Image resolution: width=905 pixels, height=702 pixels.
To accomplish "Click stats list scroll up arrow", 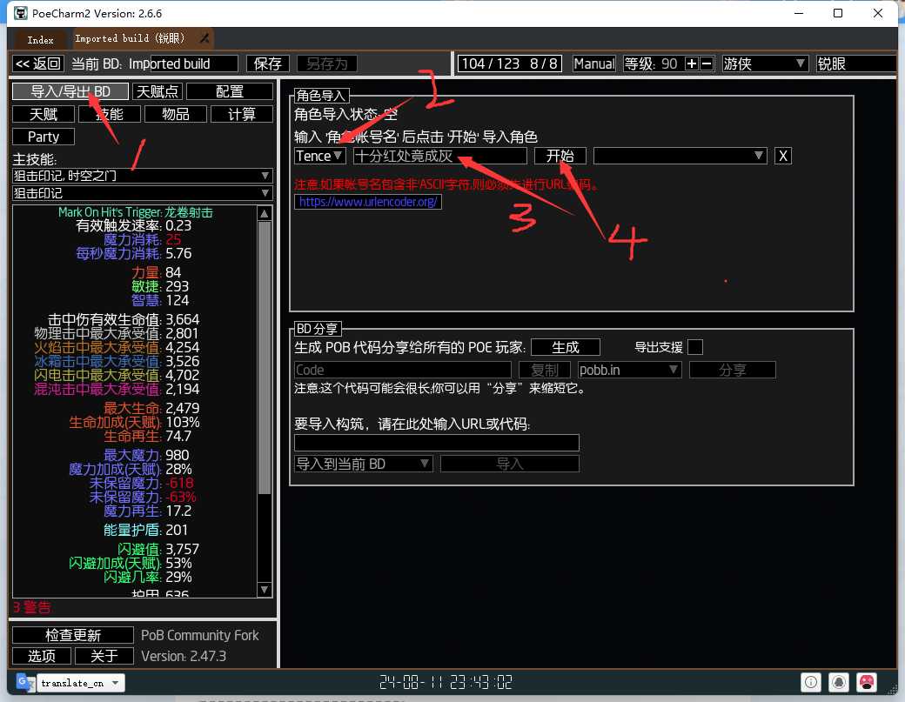I will click(265, 213).
